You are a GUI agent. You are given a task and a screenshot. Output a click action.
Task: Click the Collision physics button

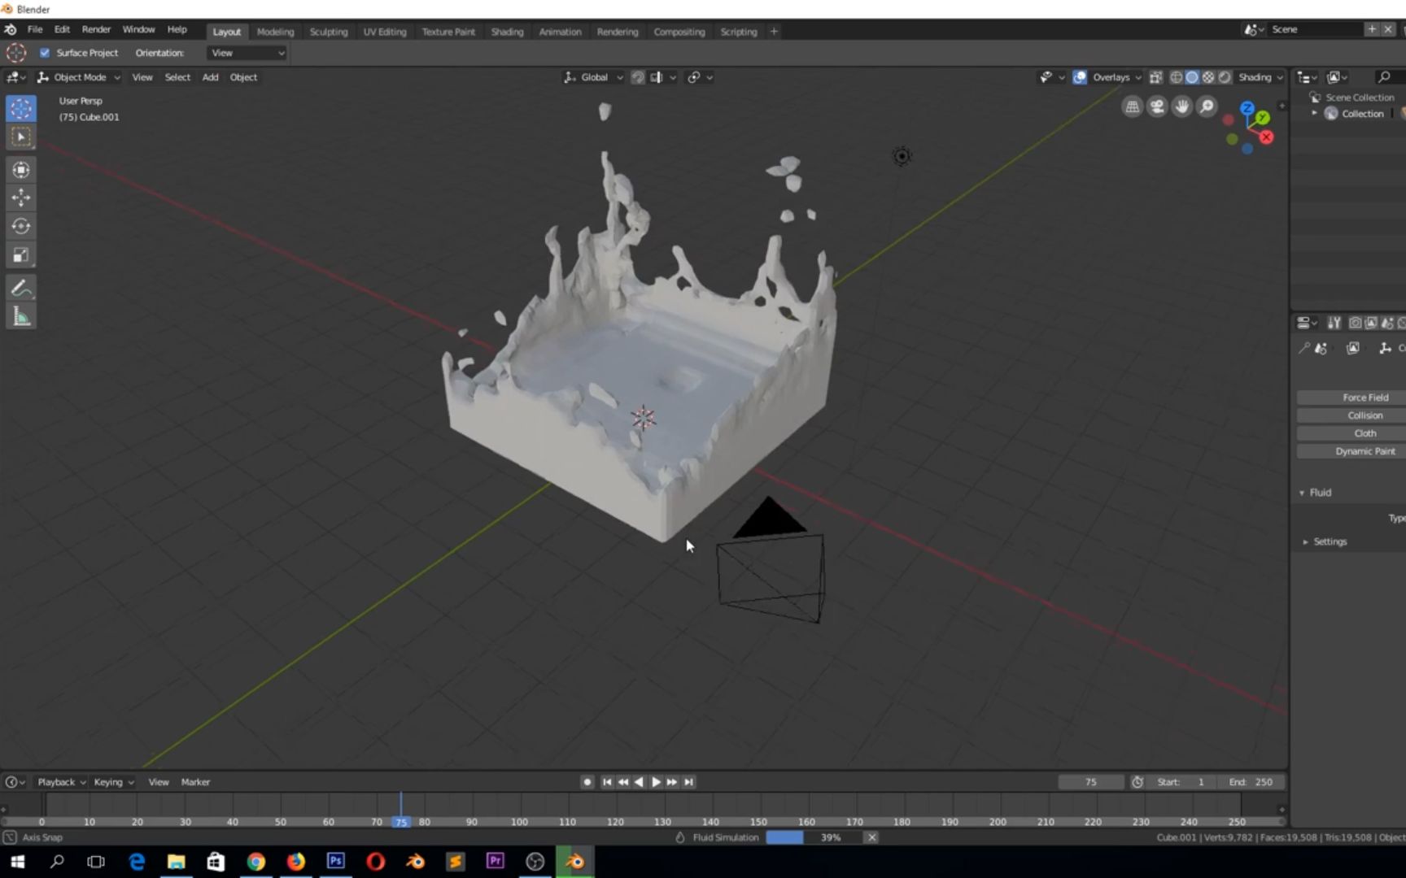coord(1364,415)
